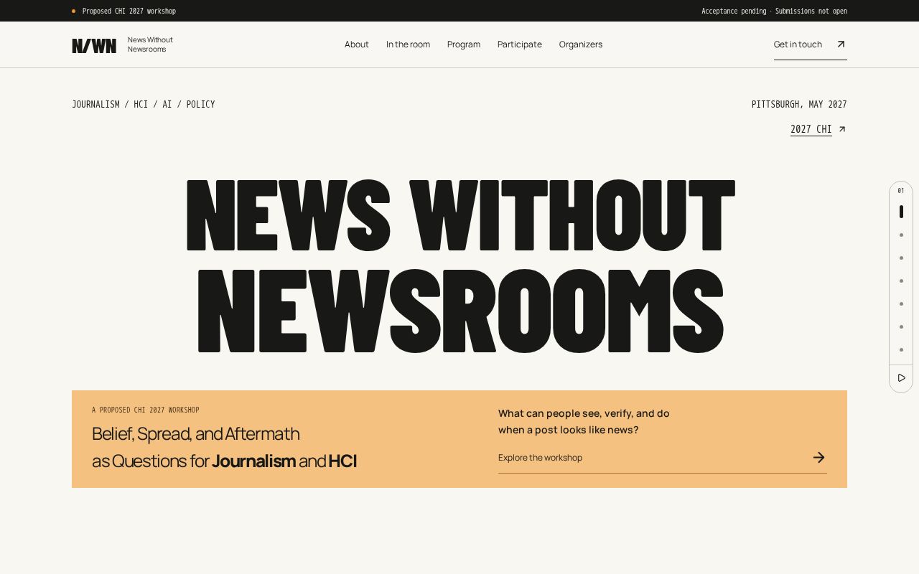
Task: Open the Program nav item
Action: (464, 44)
